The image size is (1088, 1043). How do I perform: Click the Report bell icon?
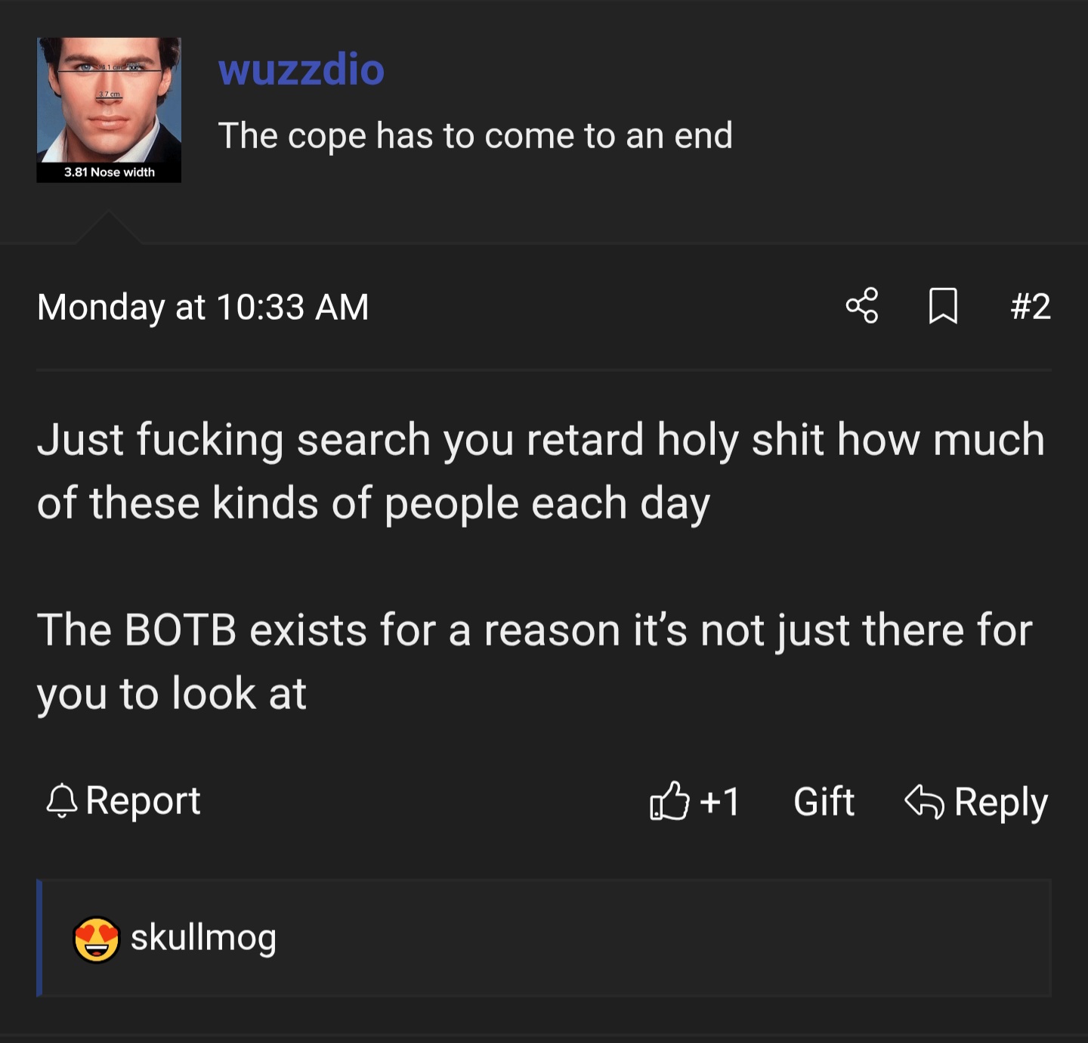(x=62, y=801)
